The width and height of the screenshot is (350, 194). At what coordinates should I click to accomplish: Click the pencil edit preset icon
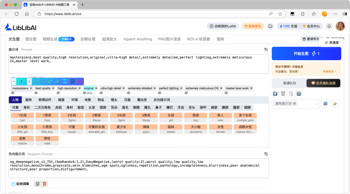334,104
